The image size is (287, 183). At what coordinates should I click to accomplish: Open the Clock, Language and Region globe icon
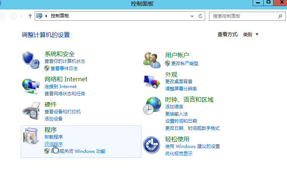tap(152, 106)
